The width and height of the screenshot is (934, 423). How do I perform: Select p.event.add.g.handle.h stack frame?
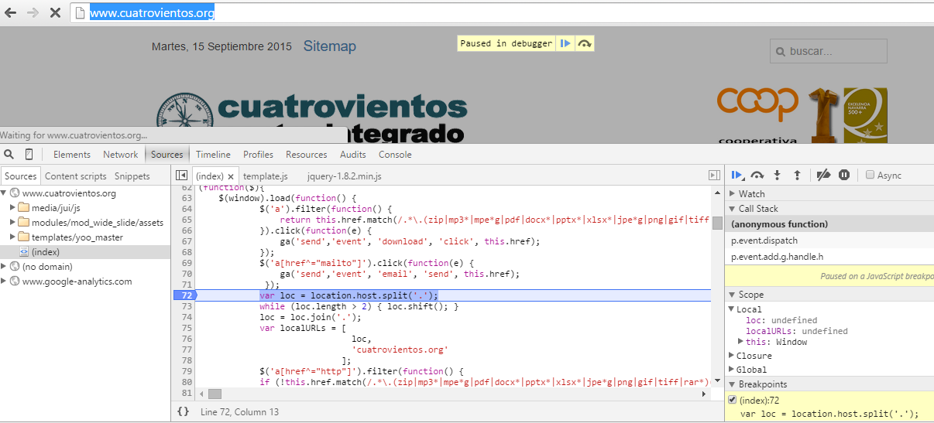point(829,257)
